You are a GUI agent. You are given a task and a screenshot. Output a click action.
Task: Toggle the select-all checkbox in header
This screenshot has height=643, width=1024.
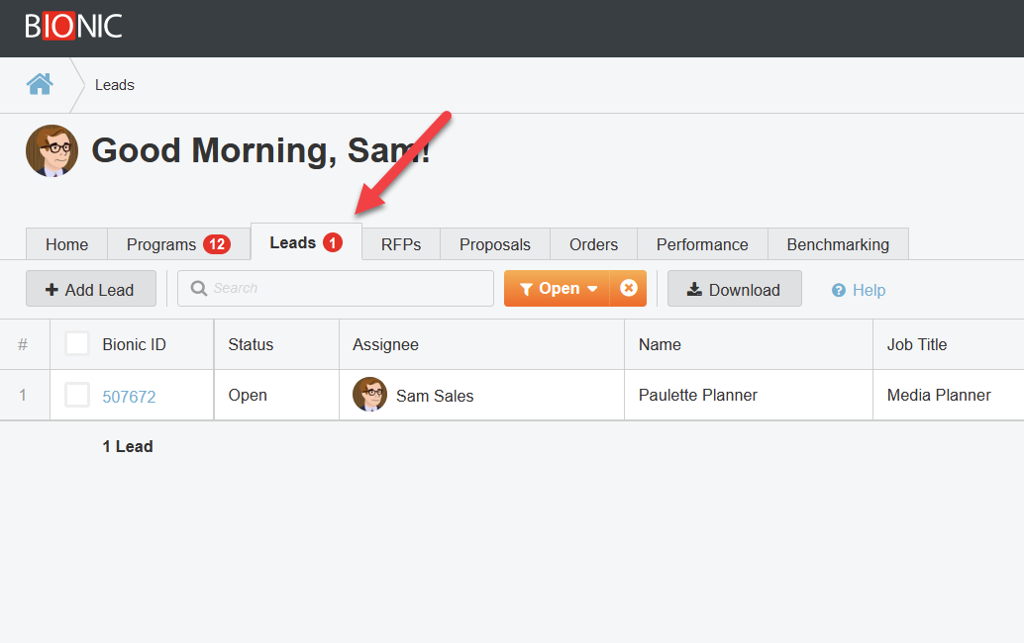pyautogui.click(x=77, y=343)
